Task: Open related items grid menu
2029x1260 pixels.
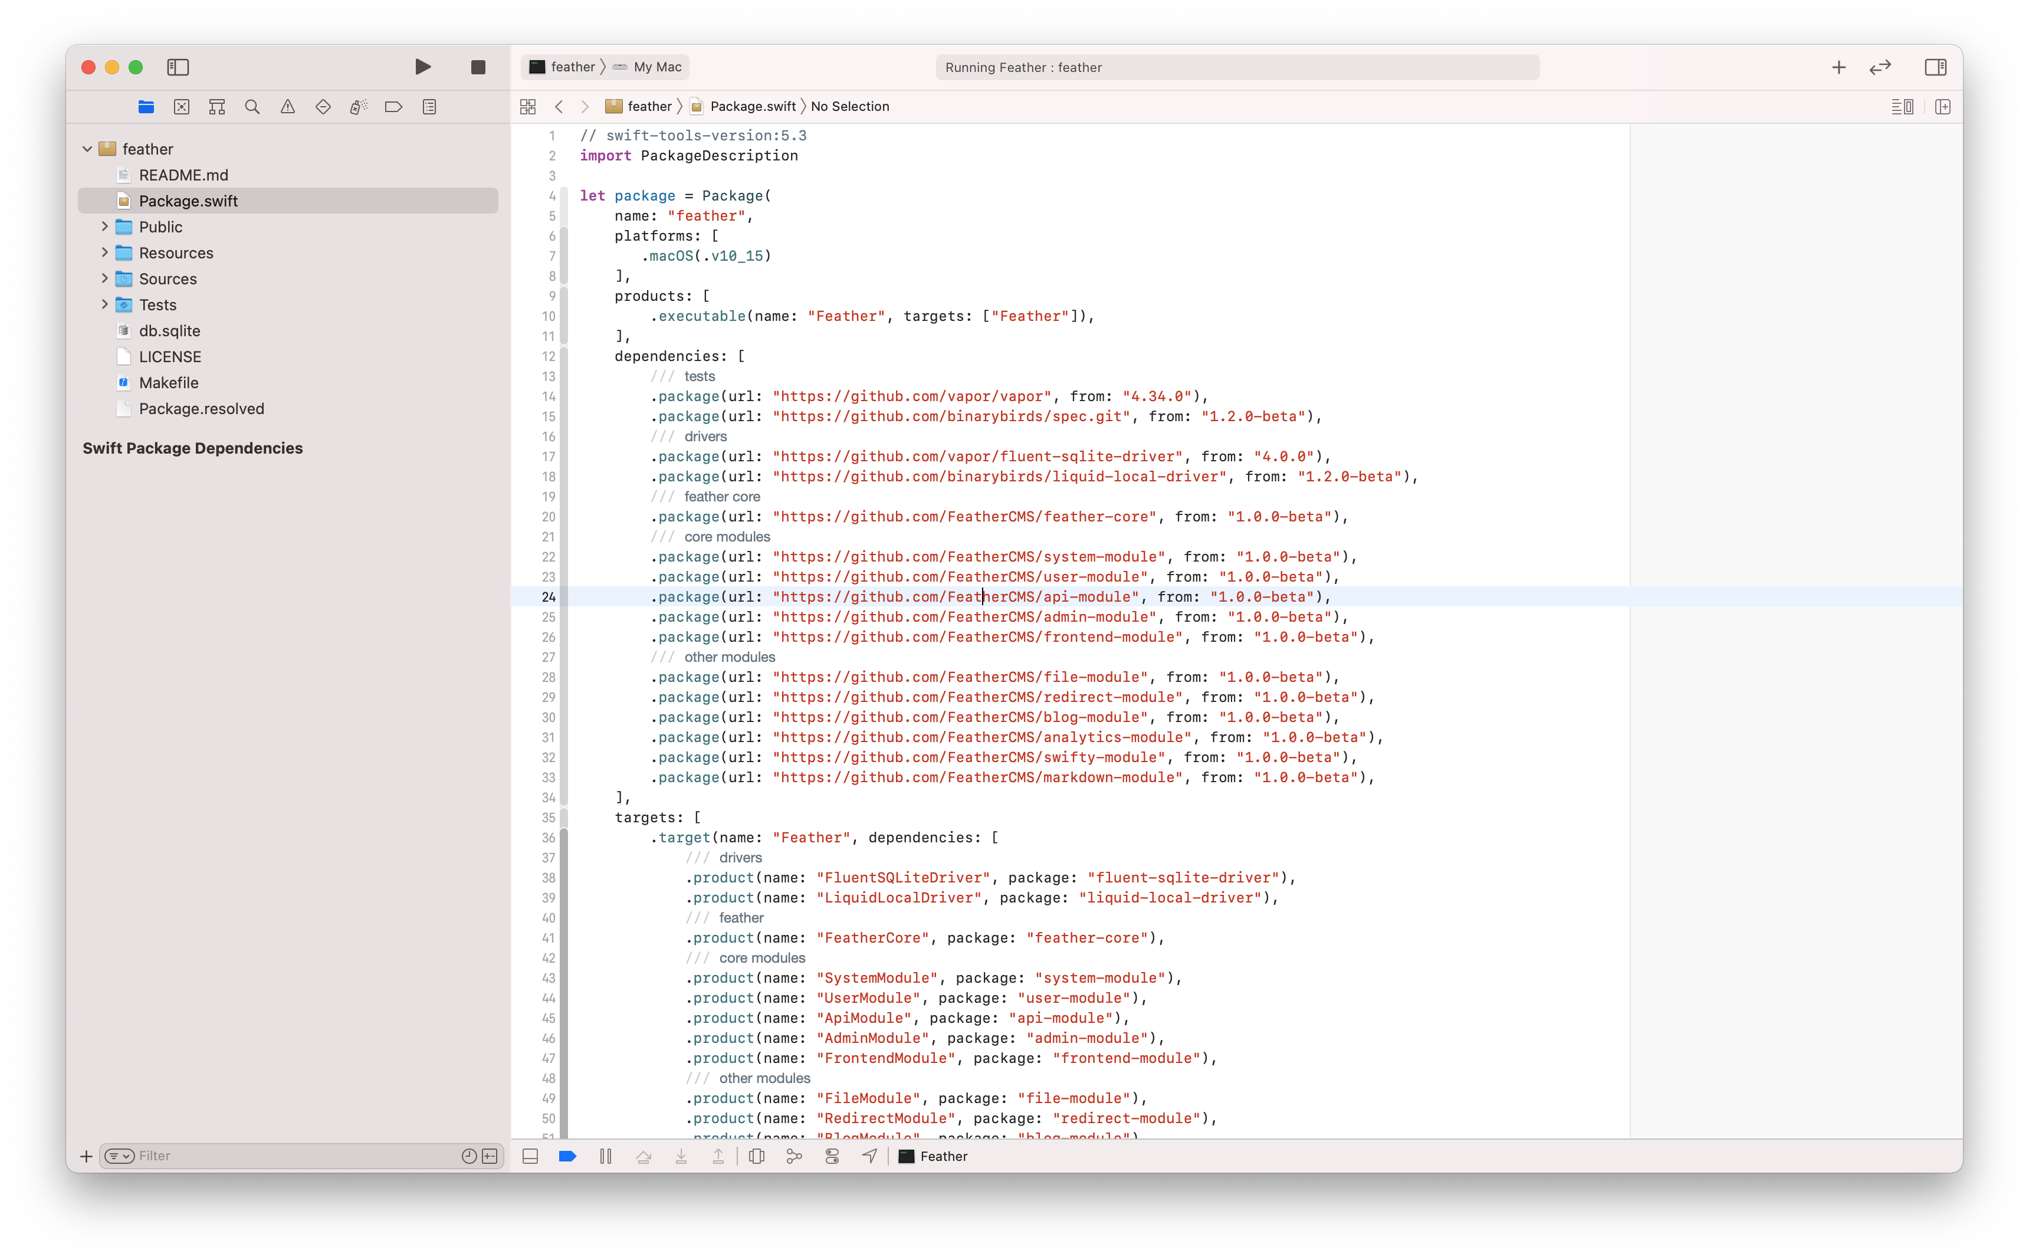Action: point(527,107)
